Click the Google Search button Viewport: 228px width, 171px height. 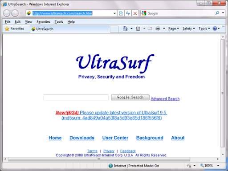(x=130, y=98)
